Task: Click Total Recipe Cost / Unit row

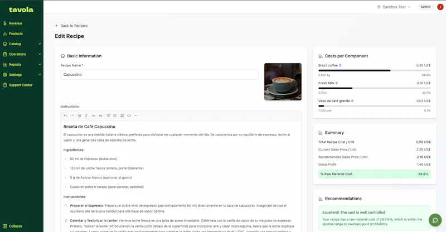Action: pyautogui.click(x=374, y=142)
